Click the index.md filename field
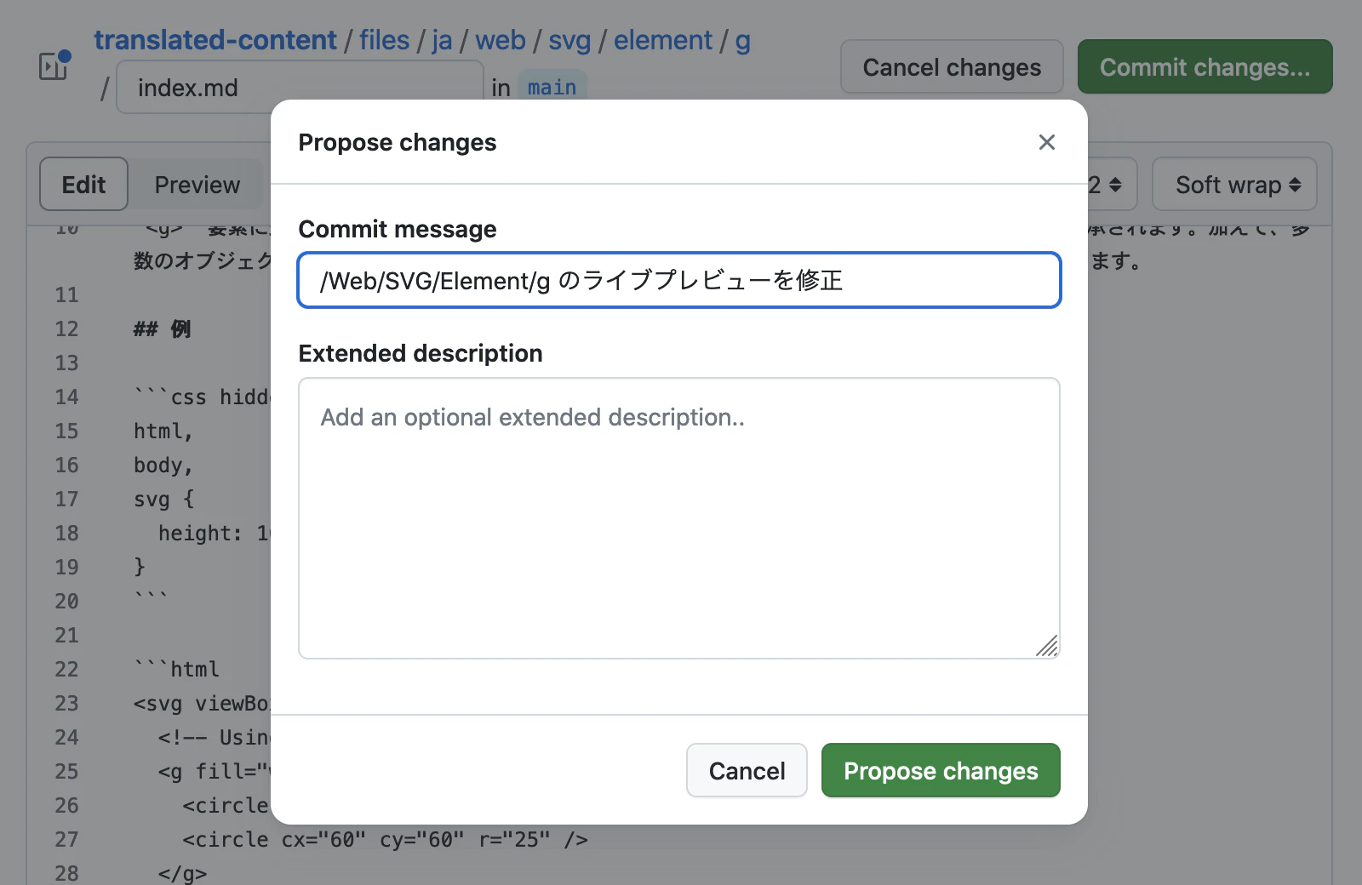The height and width of the screenshot is (885, 1362). click(x=300, y=87)
